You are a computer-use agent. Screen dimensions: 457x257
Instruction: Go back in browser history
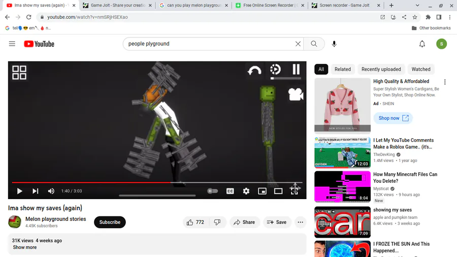coord(7,17)
